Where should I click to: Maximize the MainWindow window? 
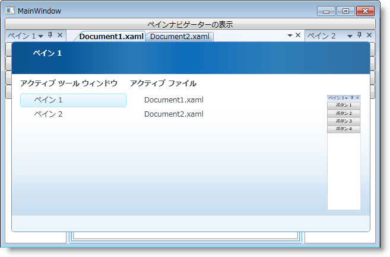tap(345, 11)
